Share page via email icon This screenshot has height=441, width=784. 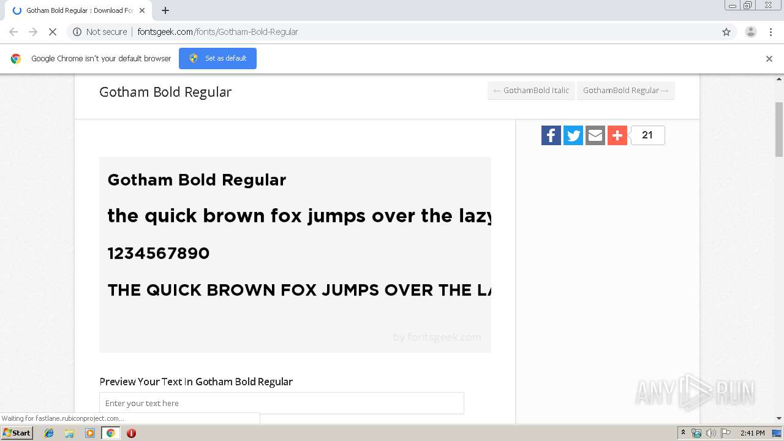(595, 135)
